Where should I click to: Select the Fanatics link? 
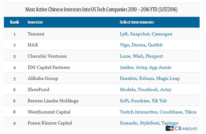coord(128,78)
